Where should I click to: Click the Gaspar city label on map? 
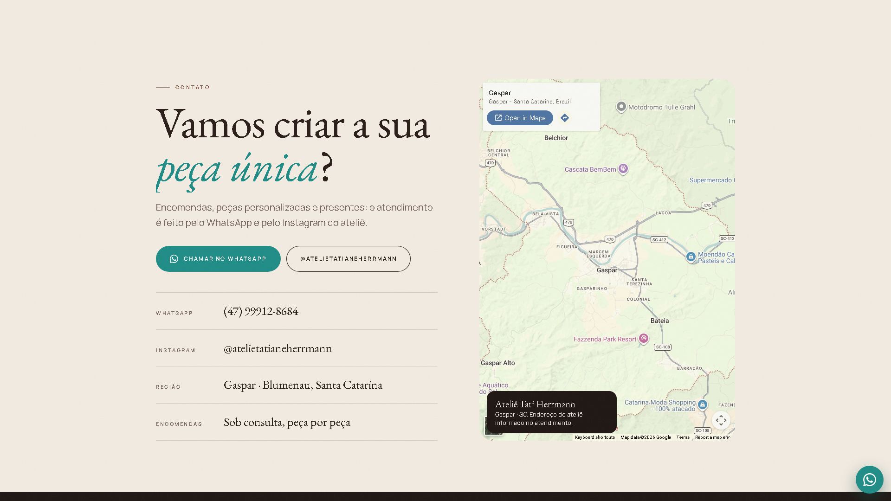coord(607,270)
